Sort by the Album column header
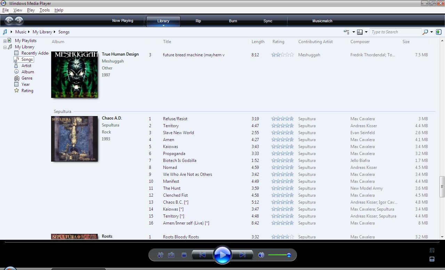Image resolution: width=445 pixels, height=270 pixels. pos(58,42)
